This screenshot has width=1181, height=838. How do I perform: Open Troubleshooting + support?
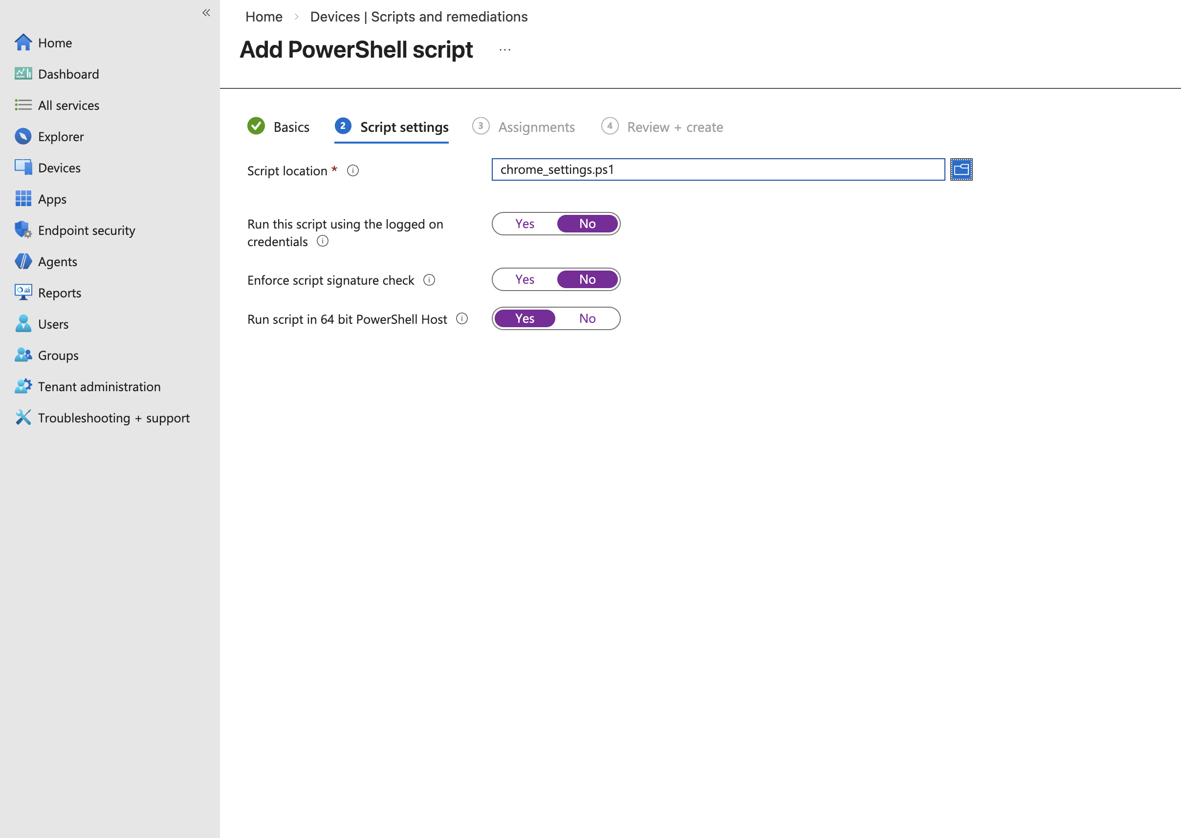113,418
